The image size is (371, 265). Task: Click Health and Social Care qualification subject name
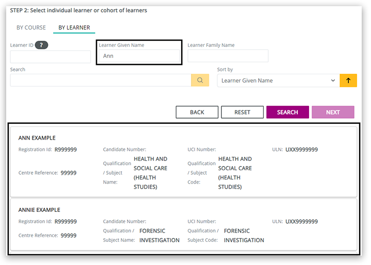click(150, 173)
